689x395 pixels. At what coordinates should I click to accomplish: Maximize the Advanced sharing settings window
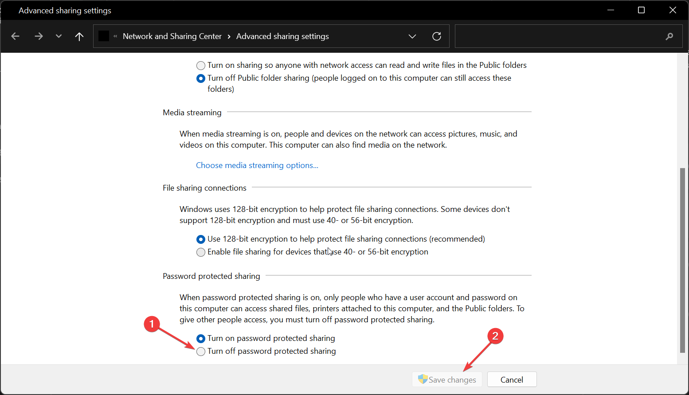tap(641, 10)
